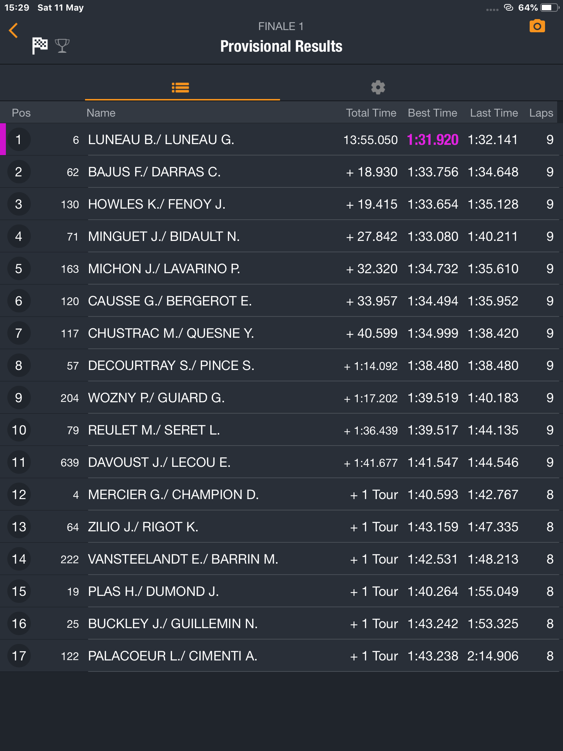Image resolution: width=563 pixels, height=751 pixels.
Task: Select the list view tab icon
Action: click(180, 88)
